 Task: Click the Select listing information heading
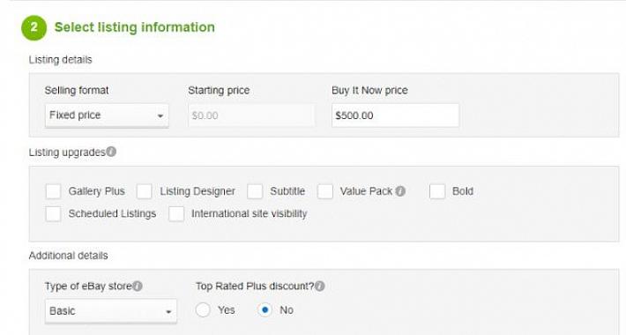[135, 27]
